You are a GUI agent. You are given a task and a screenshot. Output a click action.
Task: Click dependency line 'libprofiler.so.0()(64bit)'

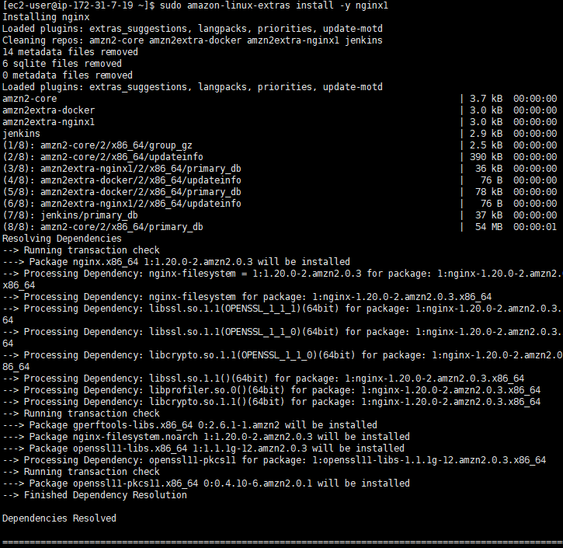(x=272, y=390)
